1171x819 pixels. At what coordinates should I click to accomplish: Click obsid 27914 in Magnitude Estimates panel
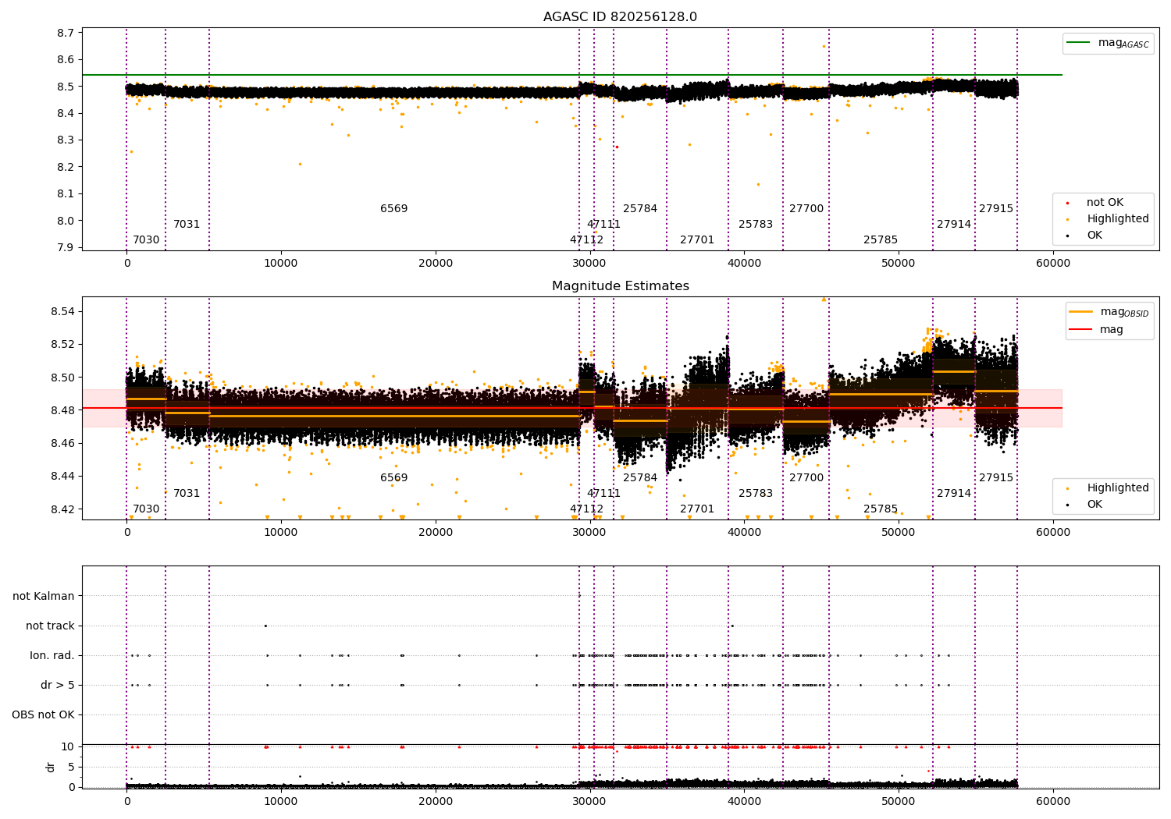point(954,494)
